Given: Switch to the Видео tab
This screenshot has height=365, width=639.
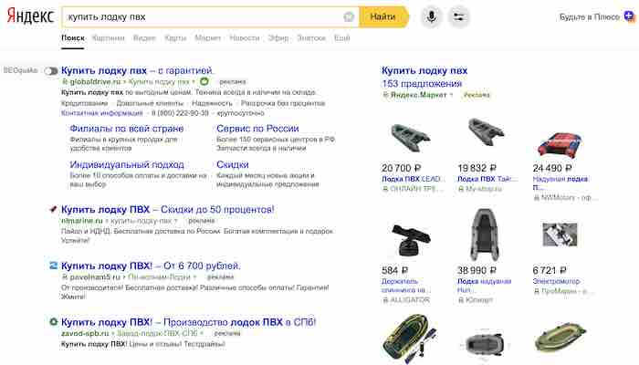Looking at the screenshot, I should click(144, 38).
